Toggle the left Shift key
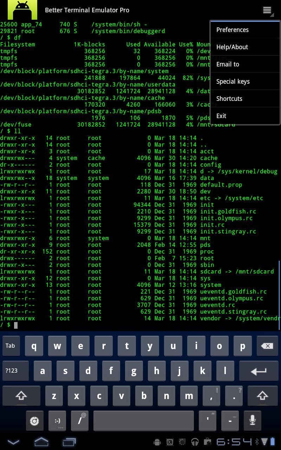The width and height of the screenshot is (281, 450). coord(21,396)
